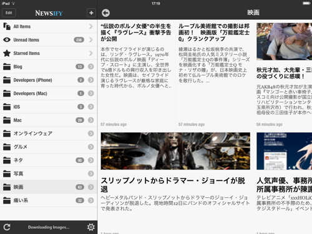
Task: Open the Slipknot drummer article image
Action: pos(175,151)
